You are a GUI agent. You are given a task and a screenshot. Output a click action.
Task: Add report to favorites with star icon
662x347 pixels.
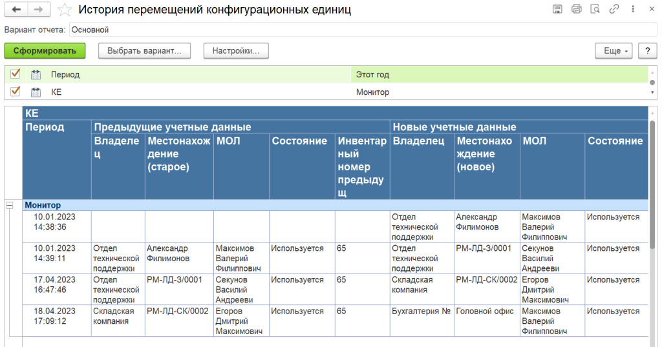coord(64,10)
